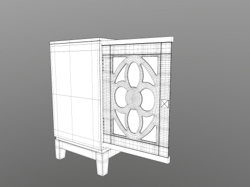The image size is (250, 187).
Task: Select the square door knob on cabinet
Action: (165, 103)
